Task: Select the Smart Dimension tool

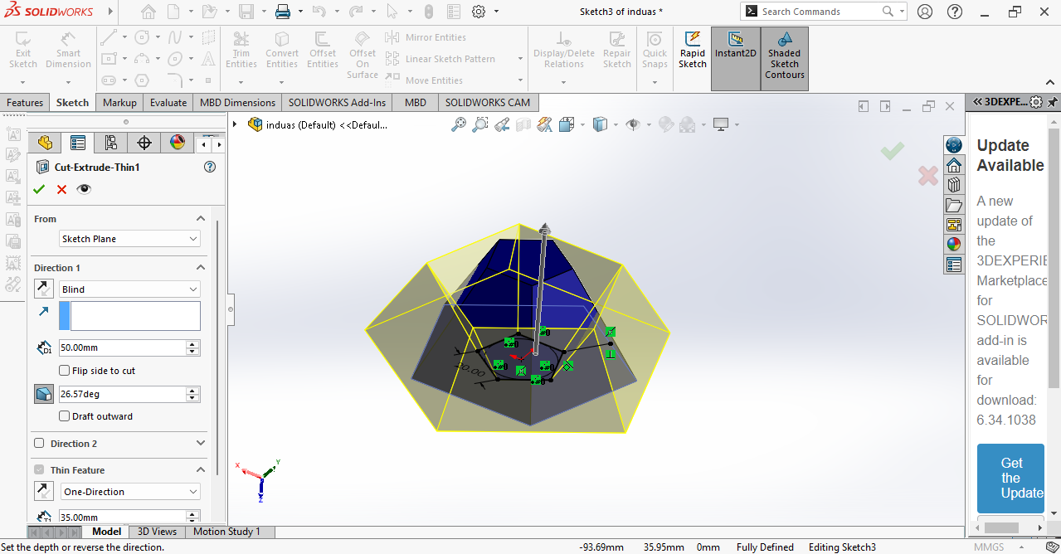Action: point(68,51)
